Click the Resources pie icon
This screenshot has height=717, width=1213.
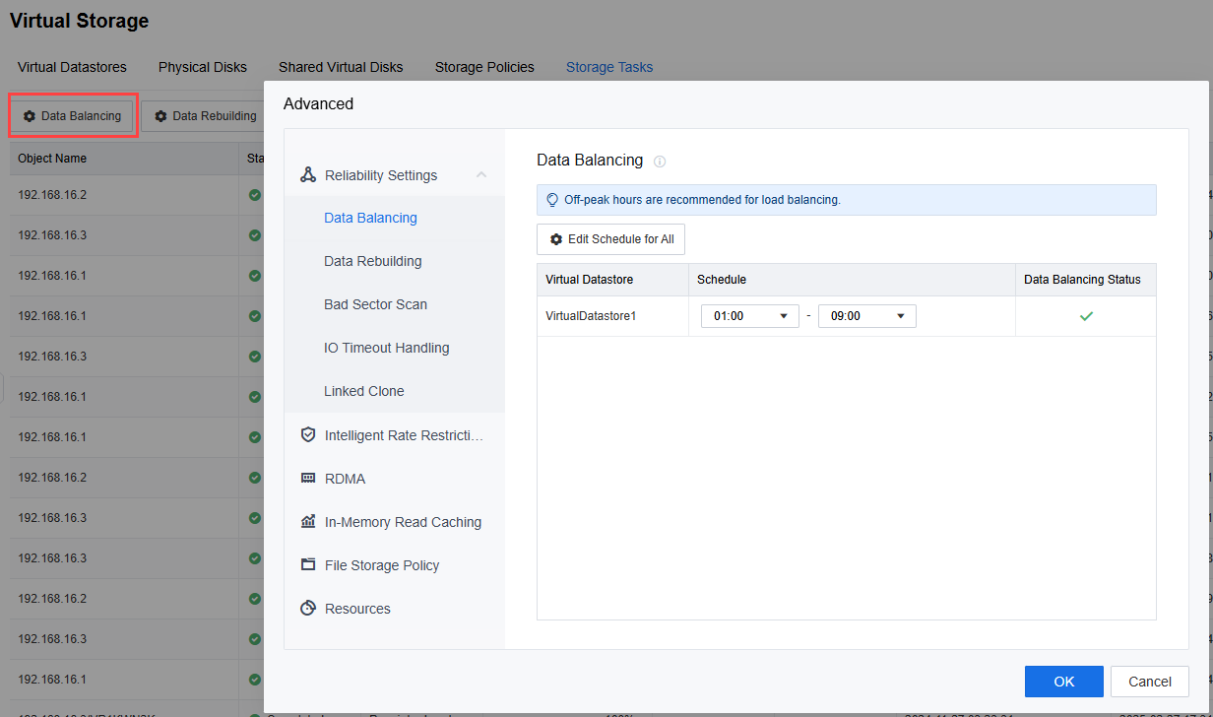(308, 608)
